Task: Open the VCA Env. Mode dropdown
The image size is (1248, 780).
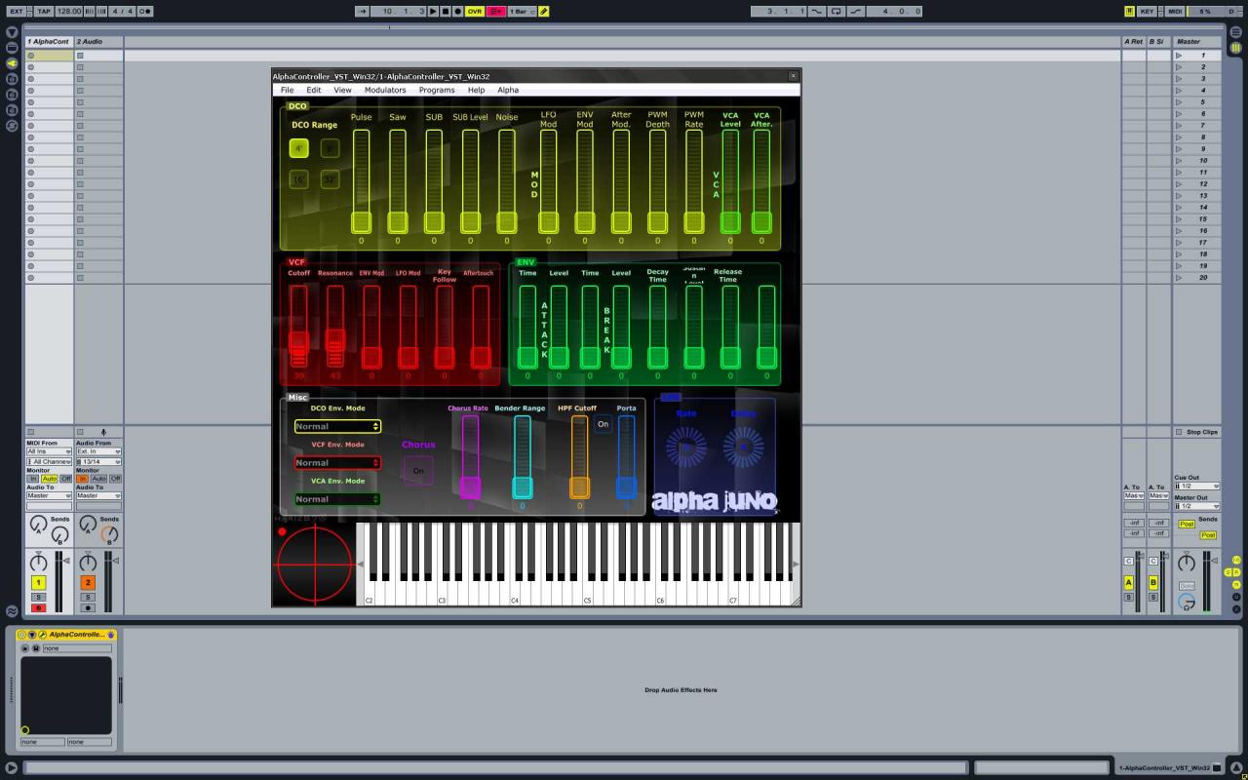Action: (337, 499)
